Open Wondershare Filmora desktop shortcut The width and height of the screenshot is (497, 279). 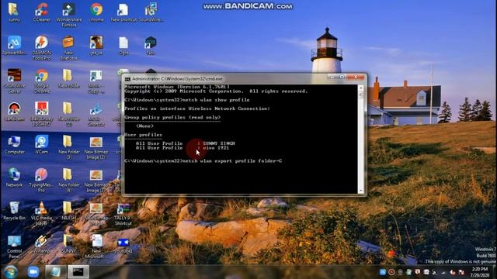(x=69, y=15)
